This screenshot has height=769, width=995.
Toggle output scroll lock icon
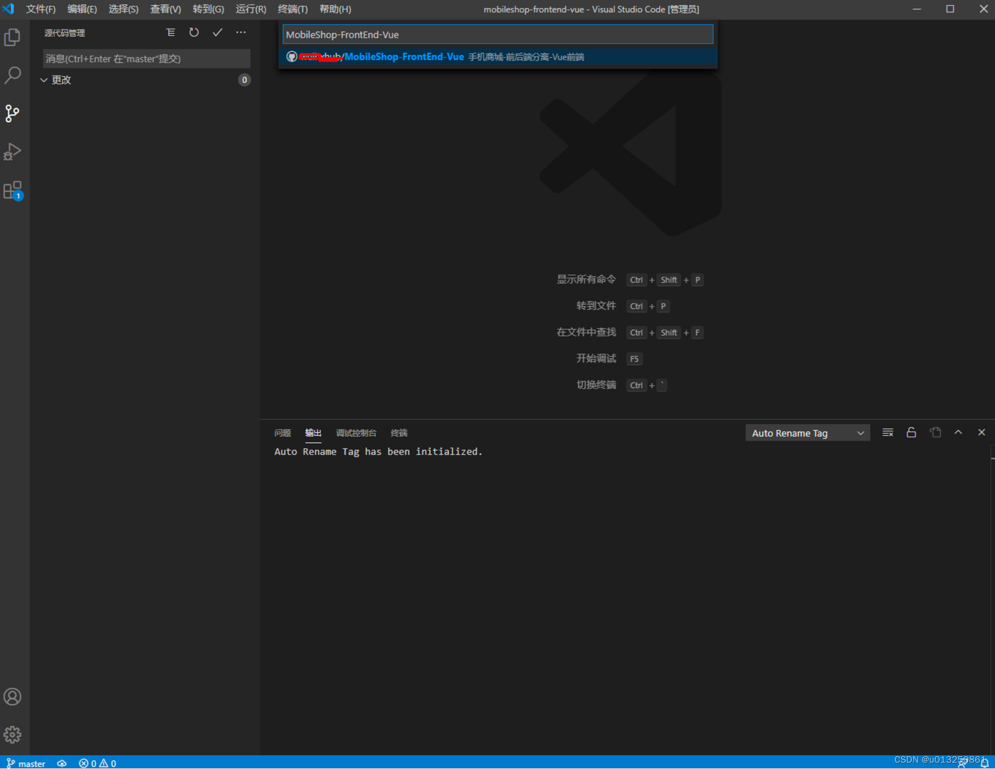(911, 433)
